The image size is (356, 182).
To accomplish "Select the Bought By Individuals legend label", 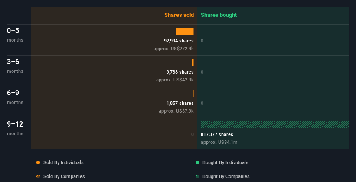I will (225, 162).
